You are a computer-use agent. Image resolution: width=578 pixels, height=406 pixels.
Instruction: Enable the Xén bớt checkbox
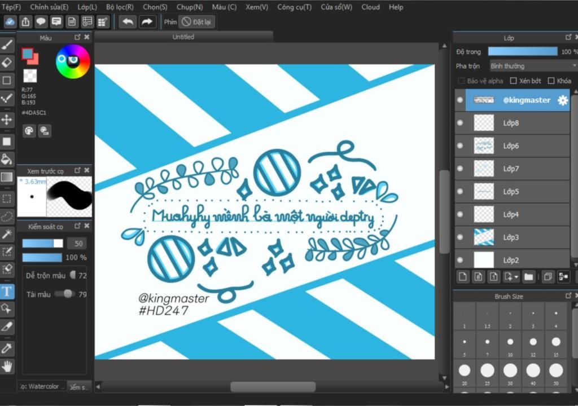pyautogui.click(x=513, y=81)
